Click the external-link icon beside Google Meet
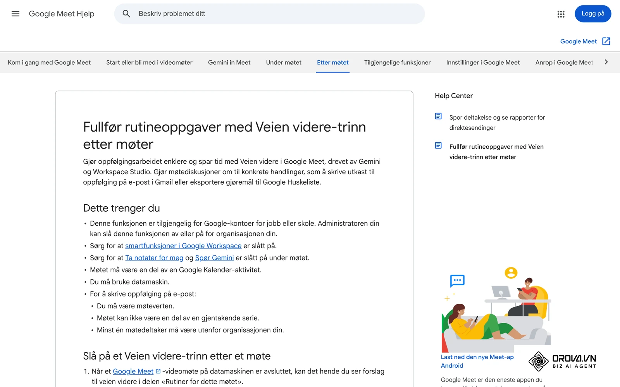Image resolution: width=620 pixels, height=387 pixels. pyautogui.click(x=606, y=41)
